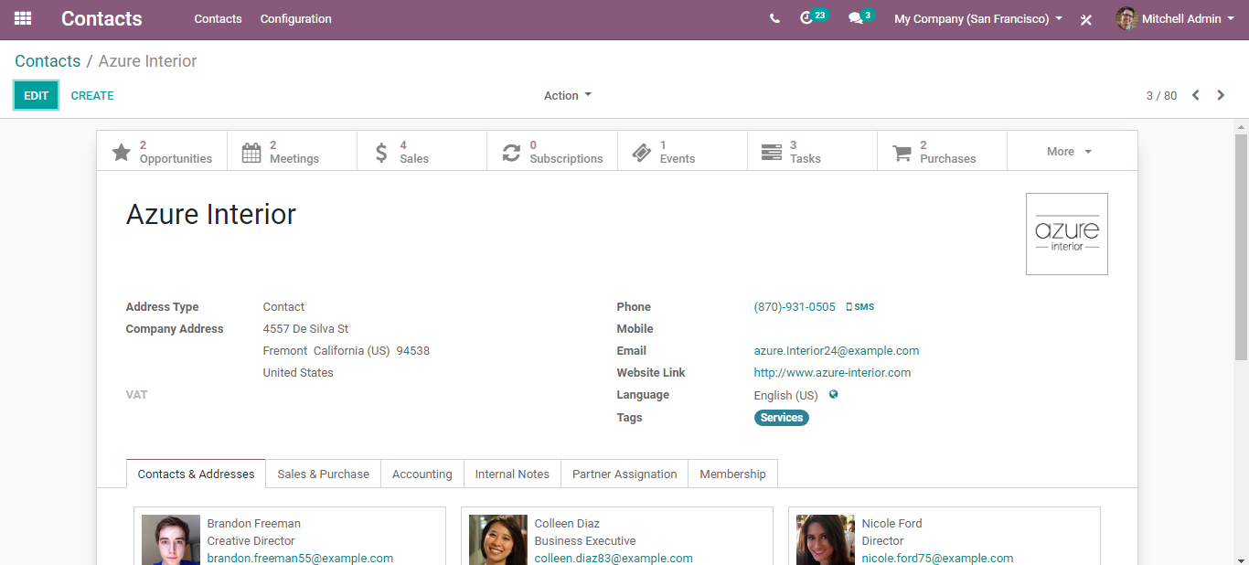The height and width of the screenshot is (565, 1249).
Task: Click the vertical page scrollbar
Action: 1241,247
